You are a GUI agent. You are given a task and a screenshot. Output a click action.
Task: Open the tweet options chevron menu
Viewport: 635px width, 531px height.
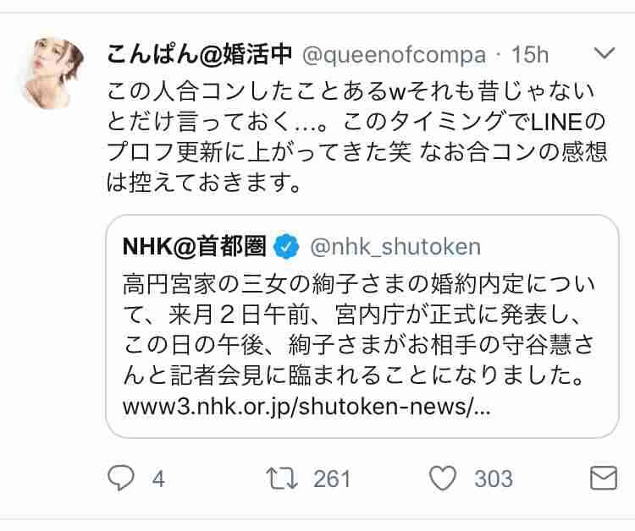coord(605,53)
